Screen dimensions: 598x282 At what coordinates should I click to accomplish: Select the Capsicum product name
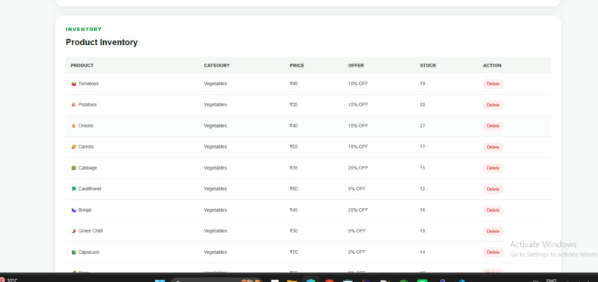[88, 252]
